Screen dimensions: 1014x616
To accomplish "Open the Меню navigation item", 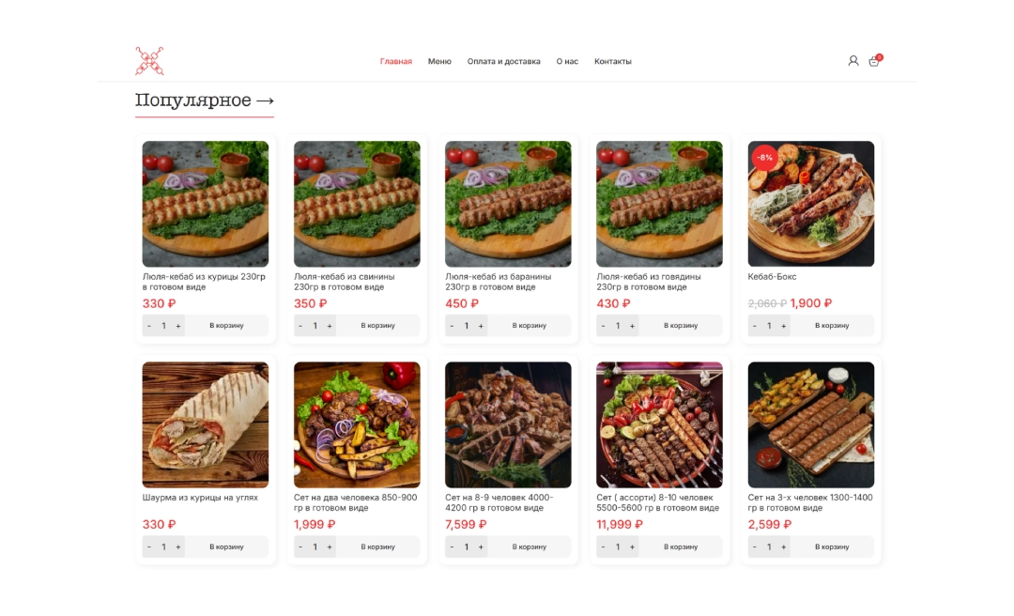I will tap(439, 61).
